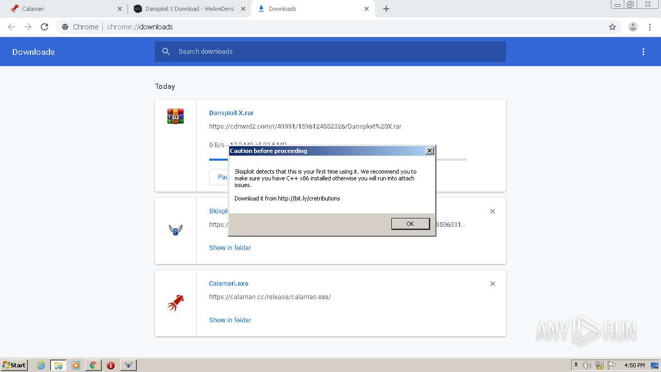Go back to previous page

(11, 27)
